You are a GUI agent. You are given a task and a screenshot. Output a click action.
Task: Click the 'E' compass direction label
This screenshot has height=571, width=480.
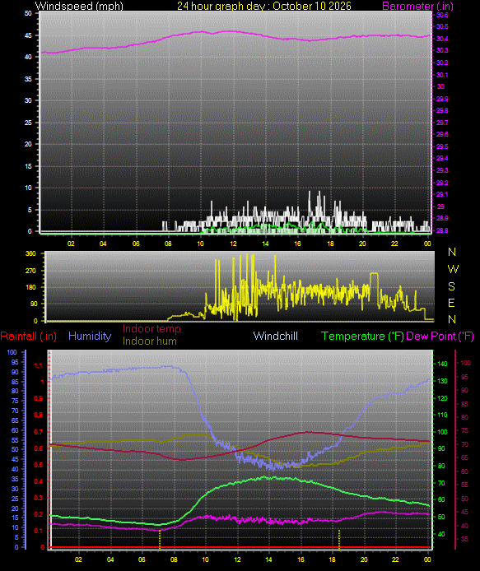[451, 303]
